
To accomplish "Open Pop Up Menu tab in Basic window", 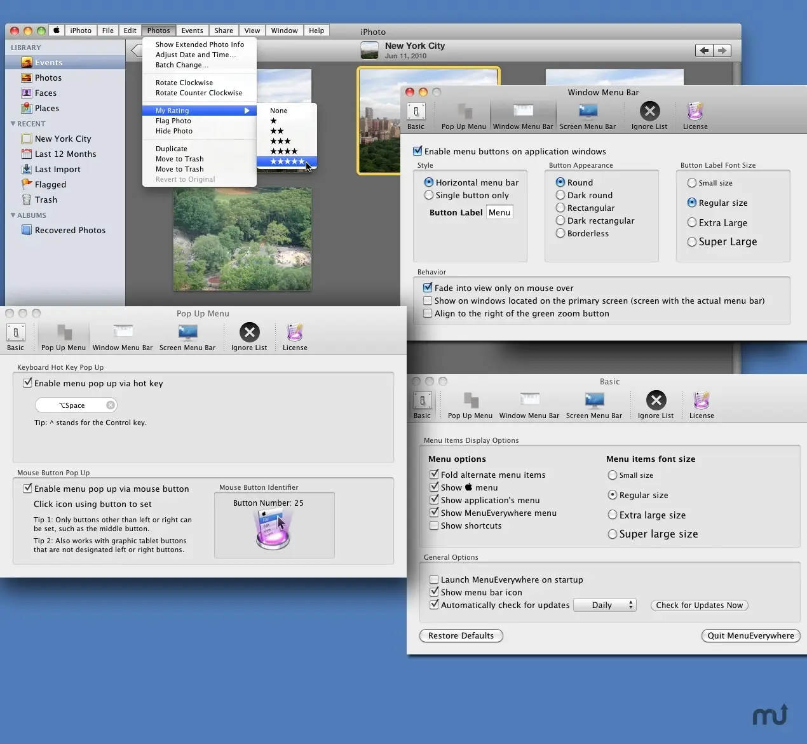I will pos(470,405).
